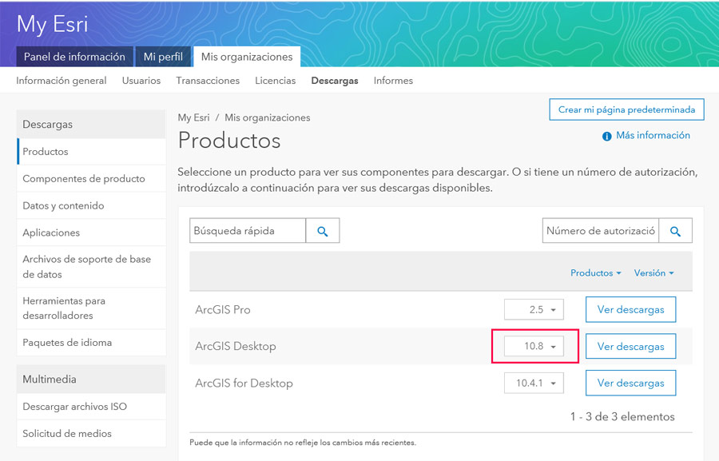The height and width of the screenshot is (461, 719).
Task: Select Aplicaciones in the sidebar
Action: pyautogui.click(x=91, y=232)
